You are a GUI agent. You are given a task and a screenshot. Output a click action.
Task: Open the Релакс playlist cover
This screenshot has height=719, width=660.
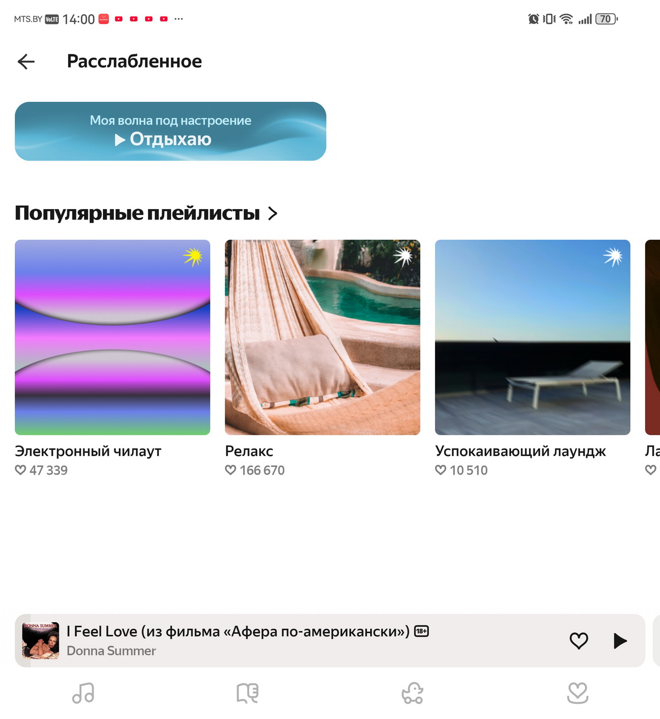point(322,337)
